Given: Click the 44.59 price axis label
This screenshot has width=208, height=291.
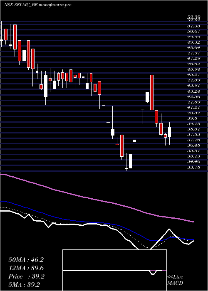Looking at the screenshot, I should (193, 80).
